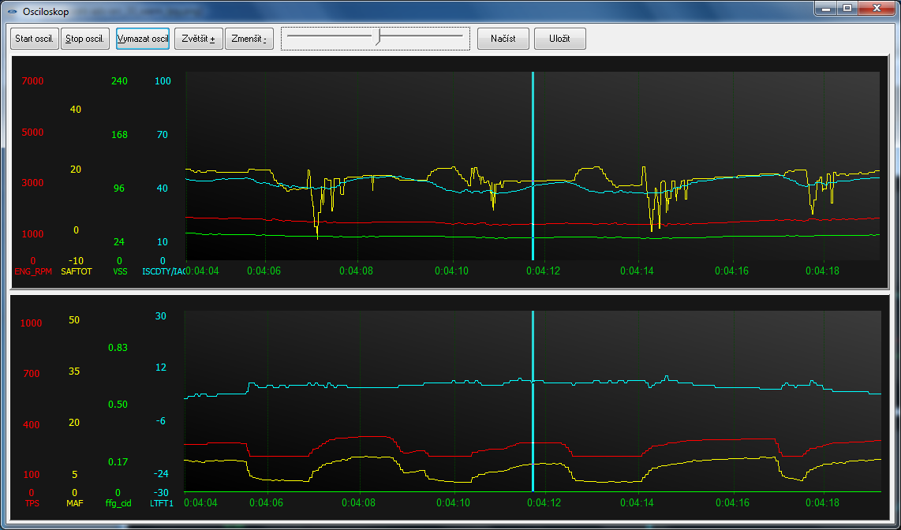Select the cyan cursor line in the upper chart
This screenshot has height=530, width=901.
533,158
